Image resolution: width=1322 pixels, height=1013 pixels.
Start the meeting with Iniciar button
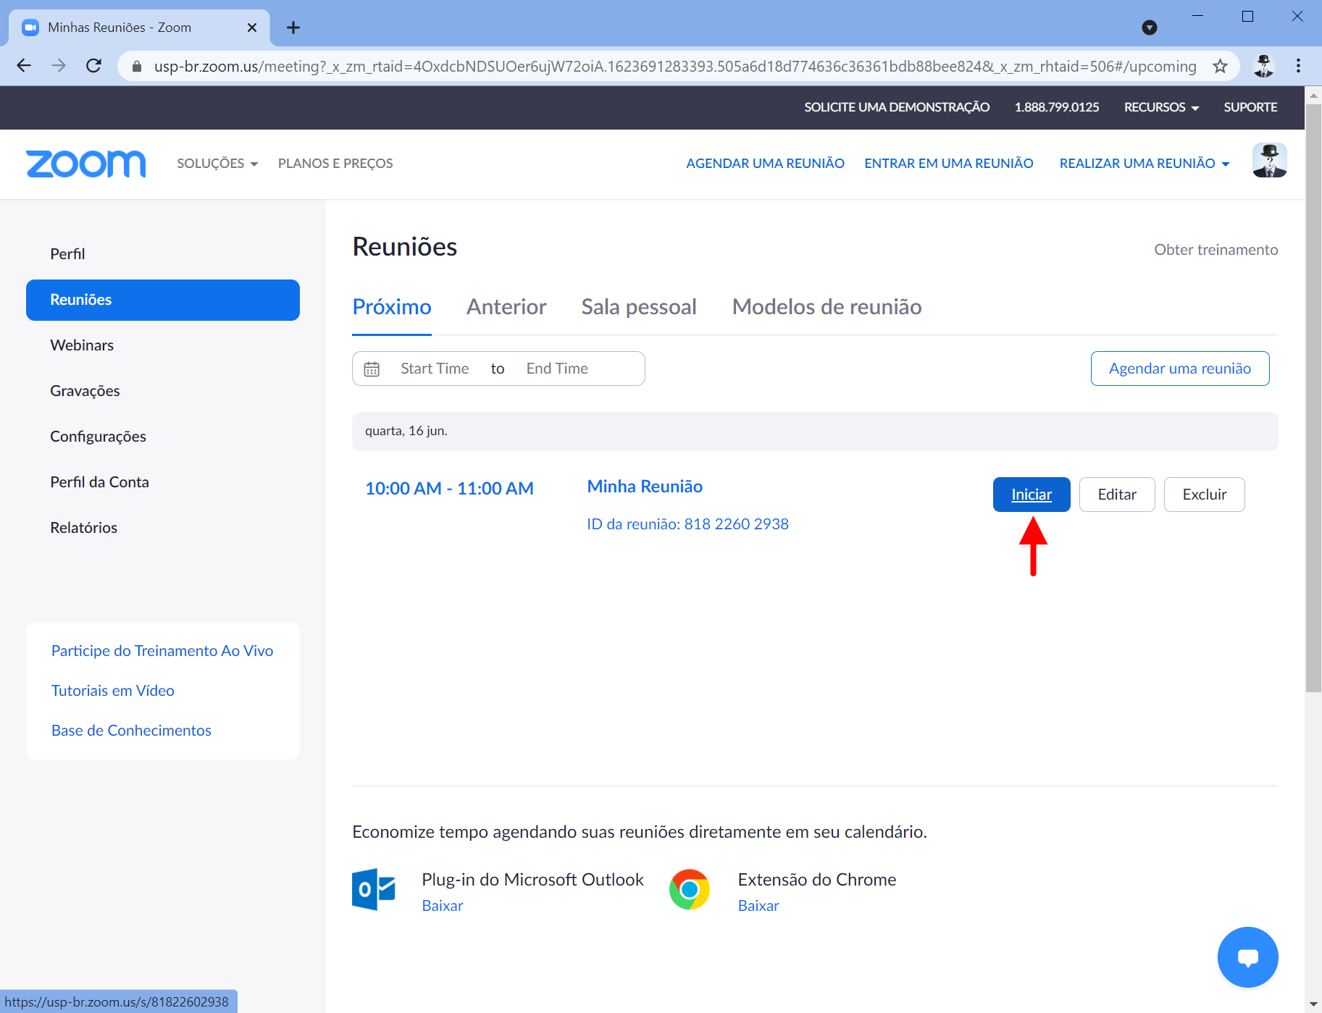click(x=1031, y=495)
